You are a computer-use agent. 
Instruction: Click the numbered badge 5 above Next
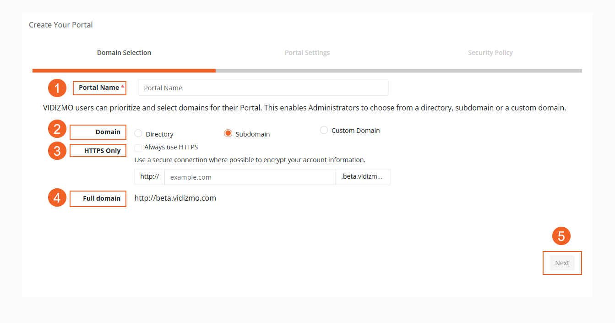click(561, 236)
